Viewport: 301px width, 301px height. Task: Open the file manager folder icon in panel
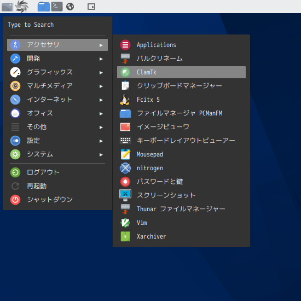tap(44, 7)
